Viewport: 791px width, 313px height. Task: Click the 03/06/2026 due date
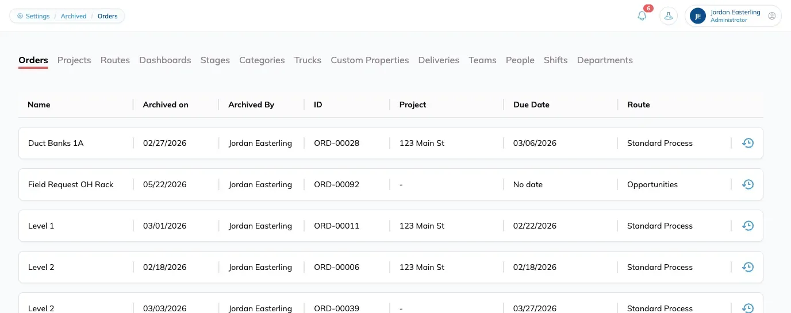pyautogui.click(x=535, y=143)
